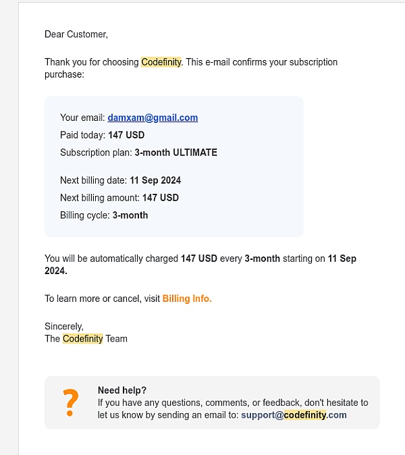Viewport: 405px width, 455px height.
Task: Click the support@codefinity.com email address
Action: (x=294, y=415)
